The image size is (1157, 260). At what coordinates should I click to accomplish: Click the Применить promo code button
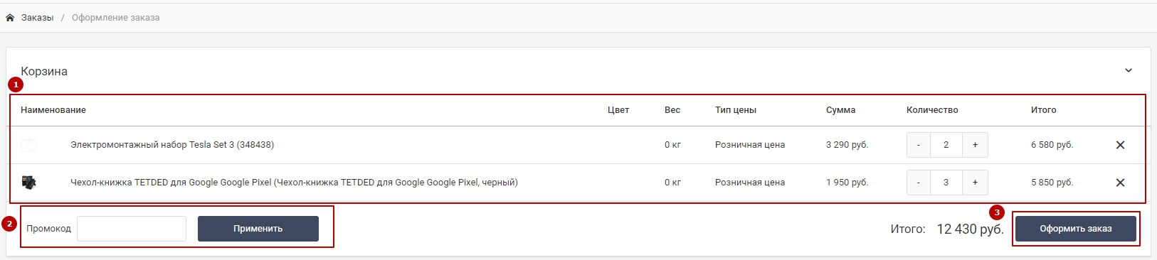(258, 229)
